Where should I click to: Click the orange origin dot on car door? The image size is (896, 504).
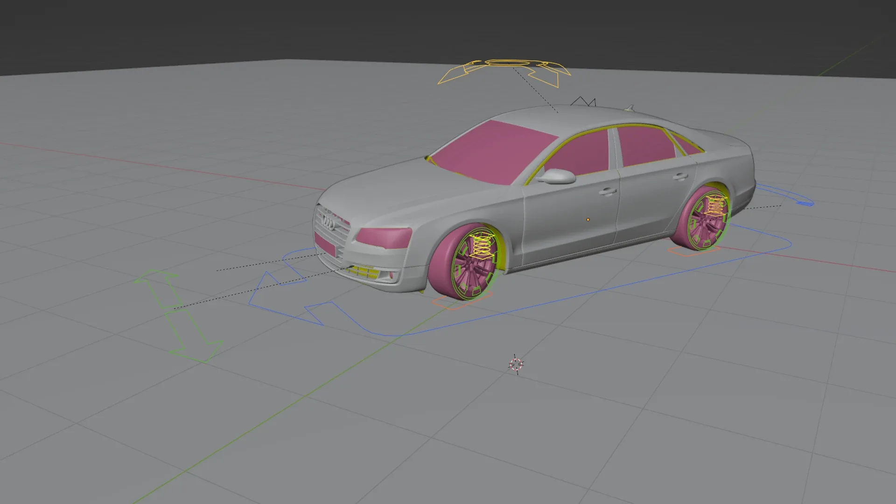coord(588,219)
